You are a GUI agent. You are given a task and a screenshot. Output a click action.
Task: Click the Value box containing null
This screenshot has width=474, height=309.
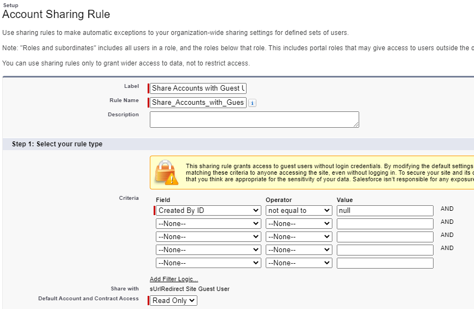[385, 210]
